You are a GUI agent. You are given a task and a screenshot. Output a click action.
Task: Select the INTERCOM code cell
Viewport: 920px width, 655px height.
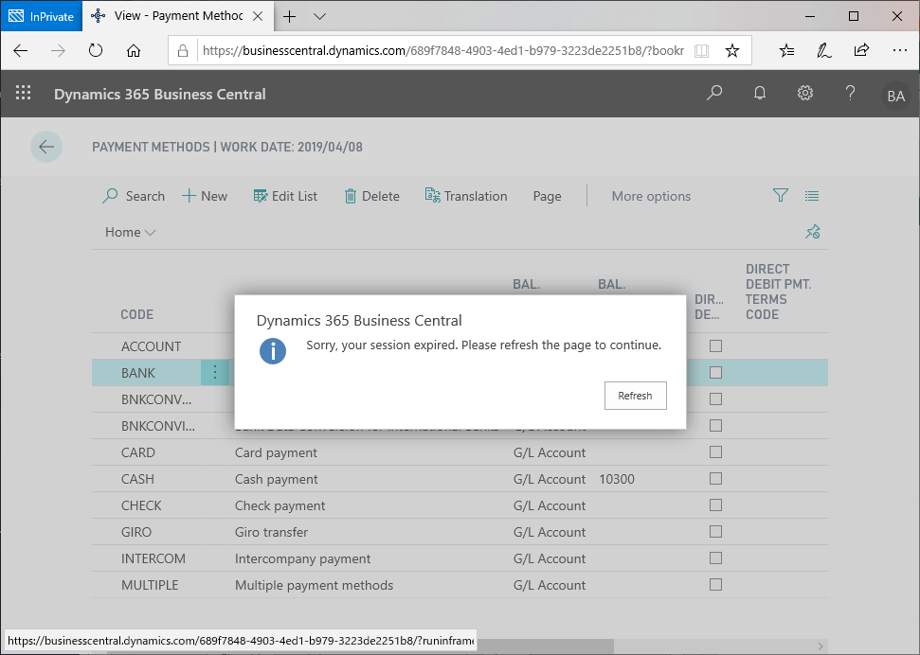(153, 558)
